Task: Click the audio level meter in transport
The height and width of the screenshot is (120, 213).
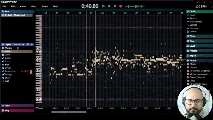Action: click(135, 6)
